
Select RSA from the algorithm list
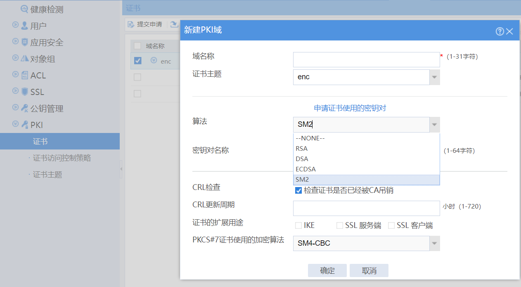[302, 149]
